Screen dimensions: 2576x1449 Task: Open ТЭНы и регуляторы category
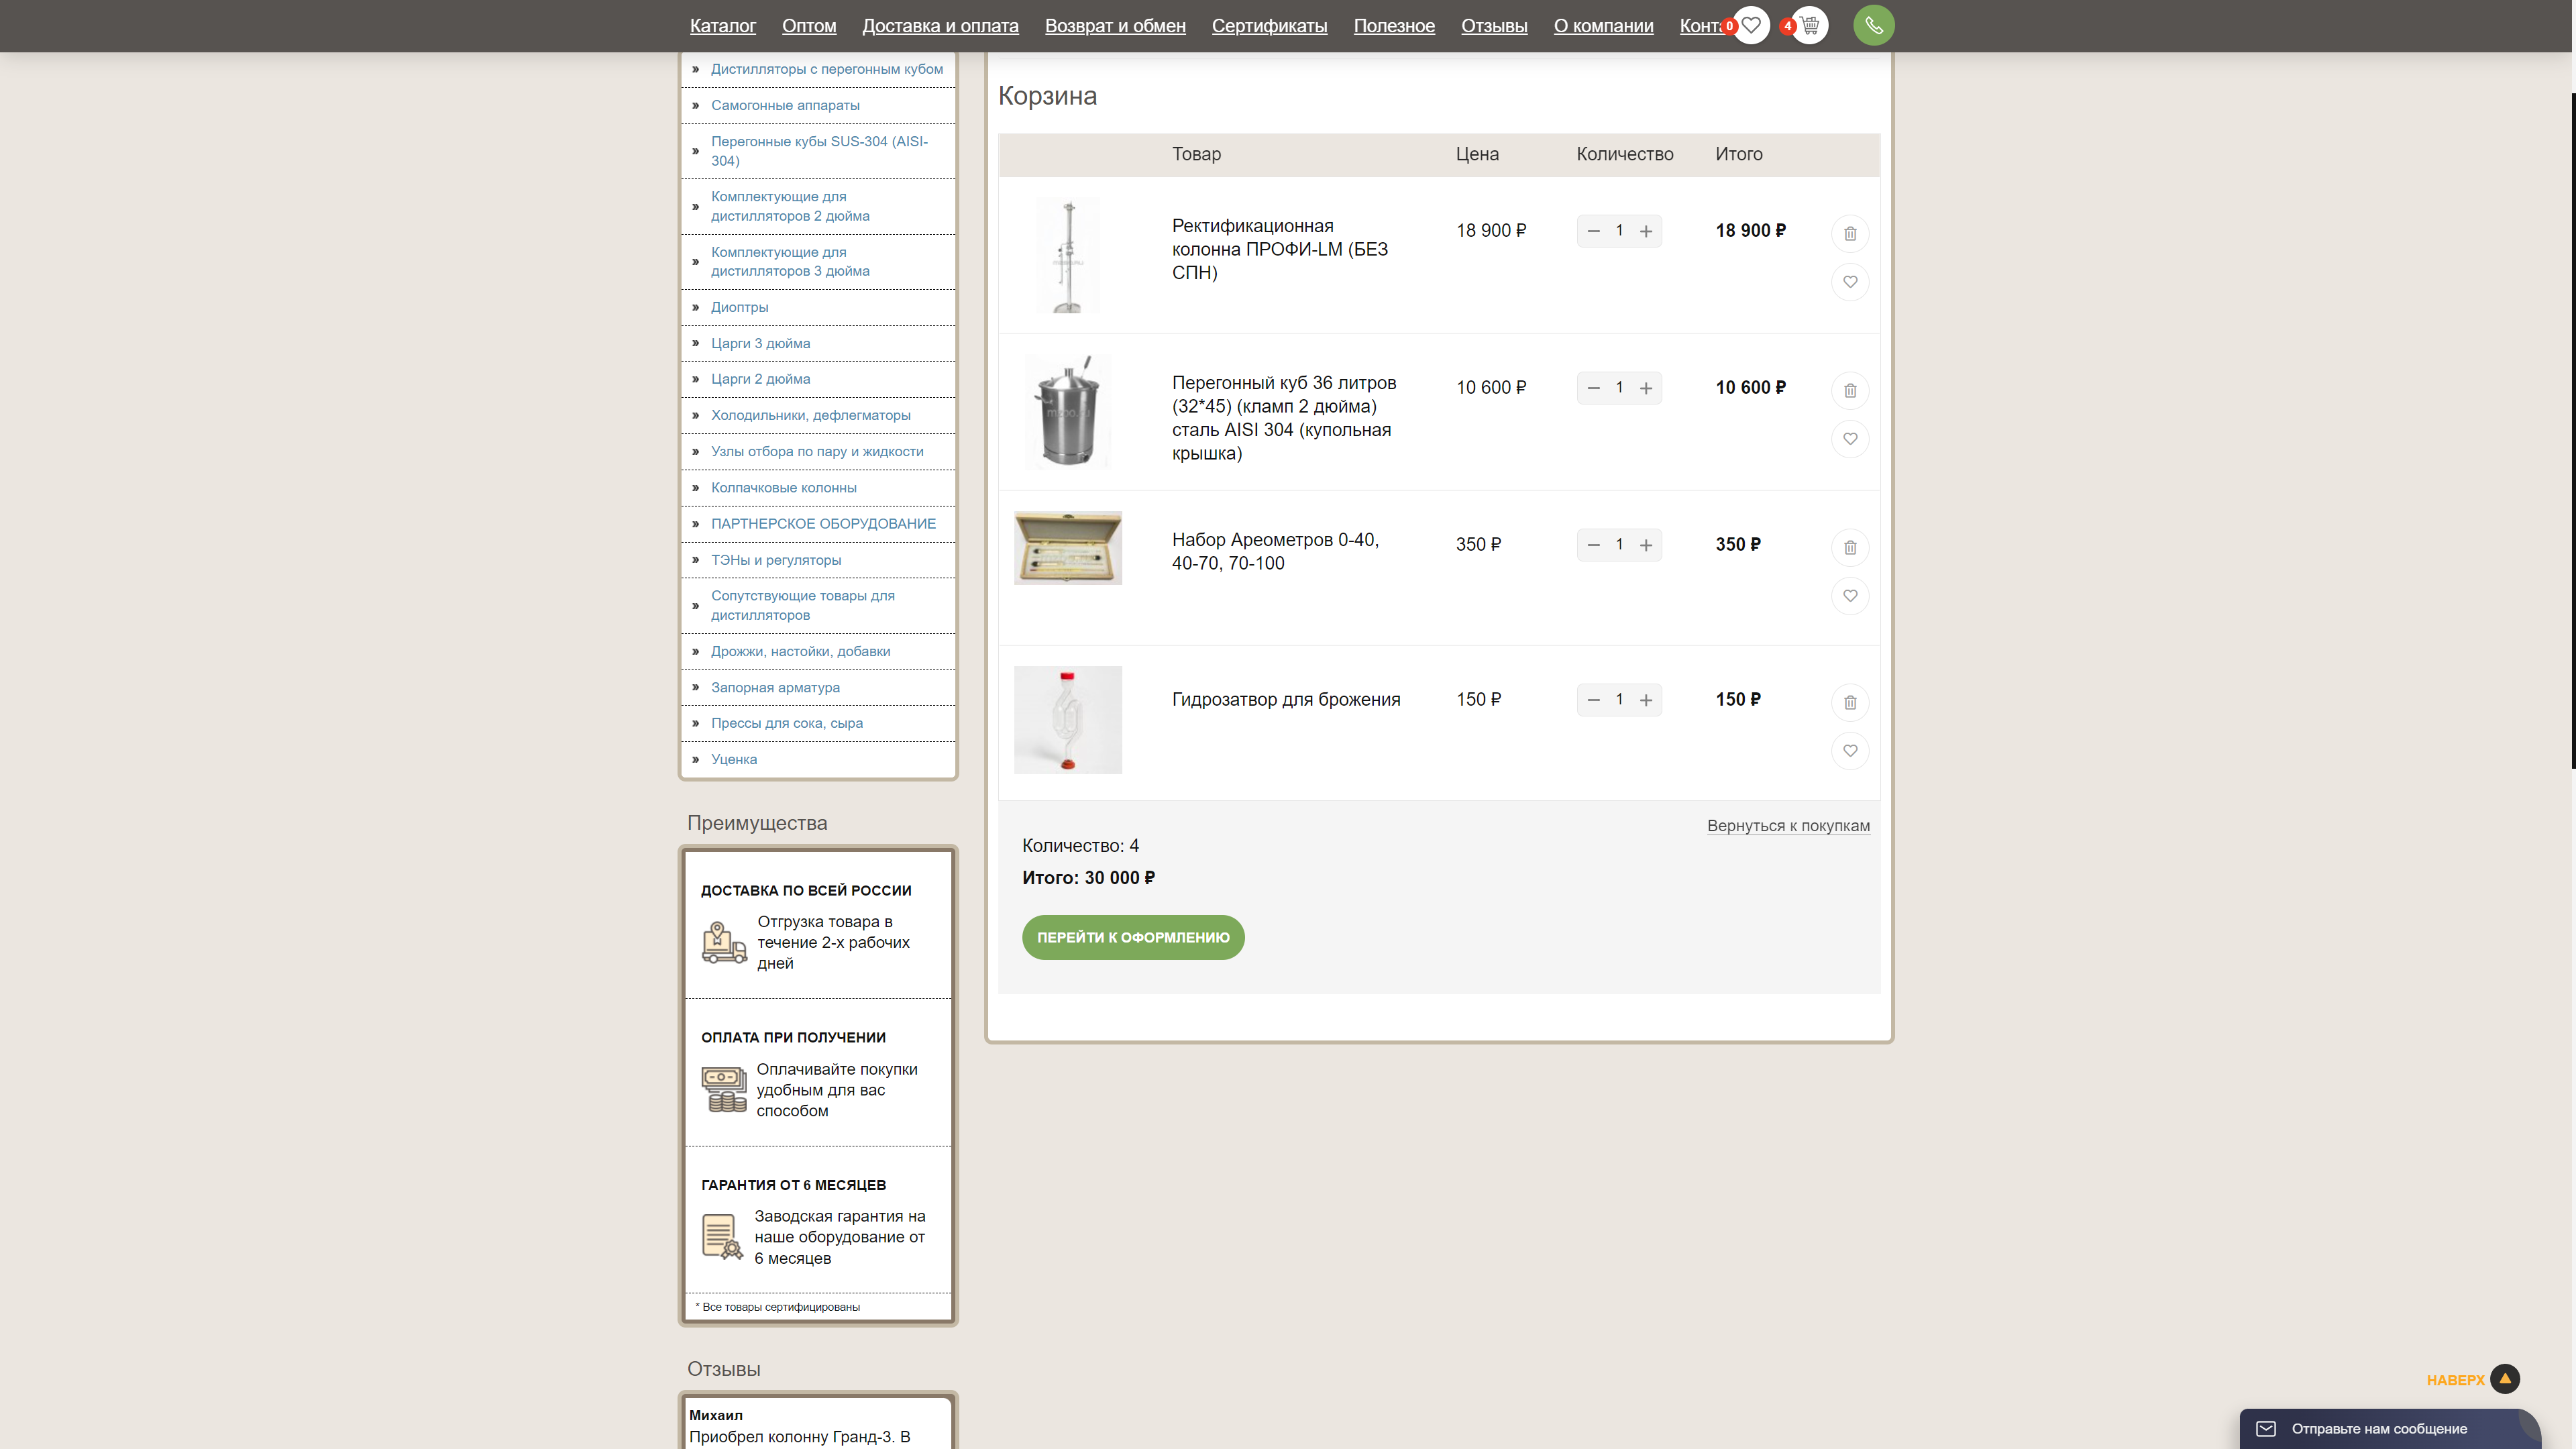coord(775,560)
